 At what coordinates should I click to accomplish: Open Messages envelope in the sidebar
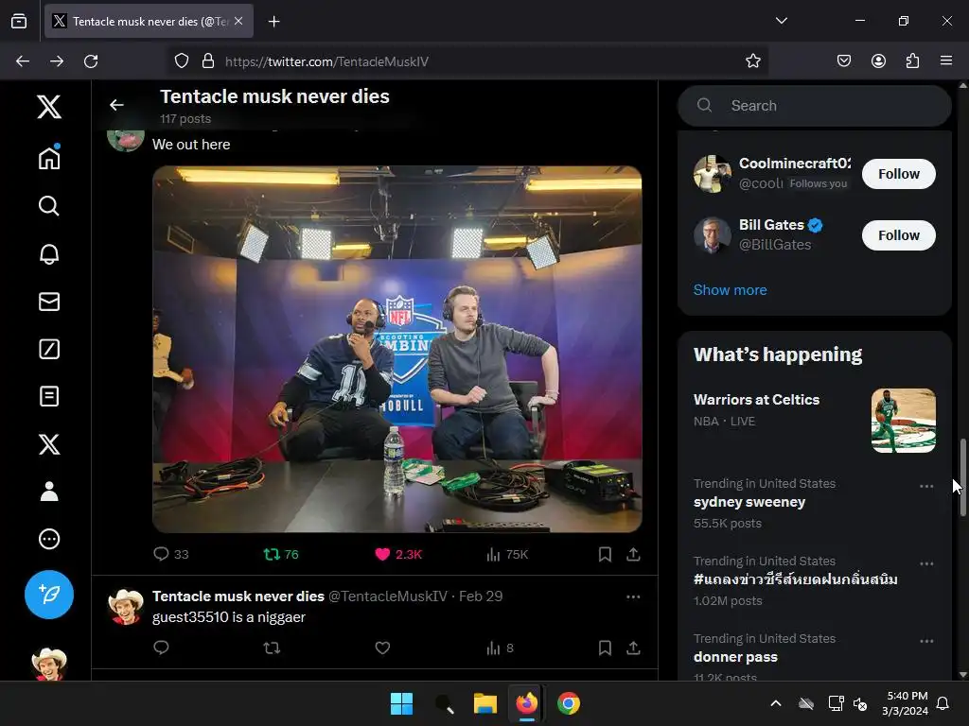pos(49,302)
